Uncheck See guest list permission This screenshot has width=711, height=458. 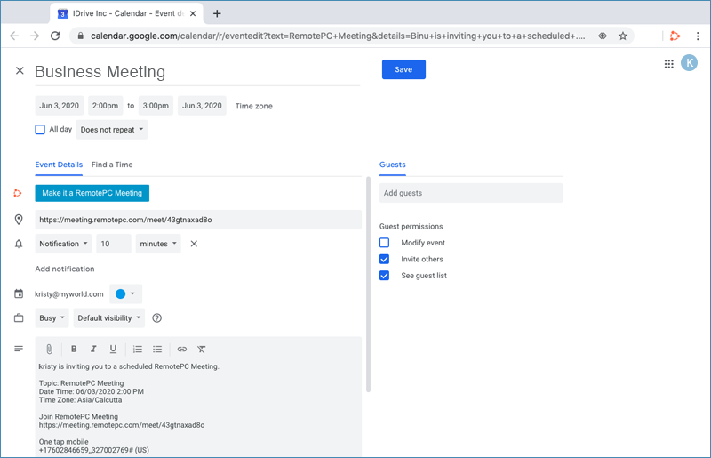[384, 276]
